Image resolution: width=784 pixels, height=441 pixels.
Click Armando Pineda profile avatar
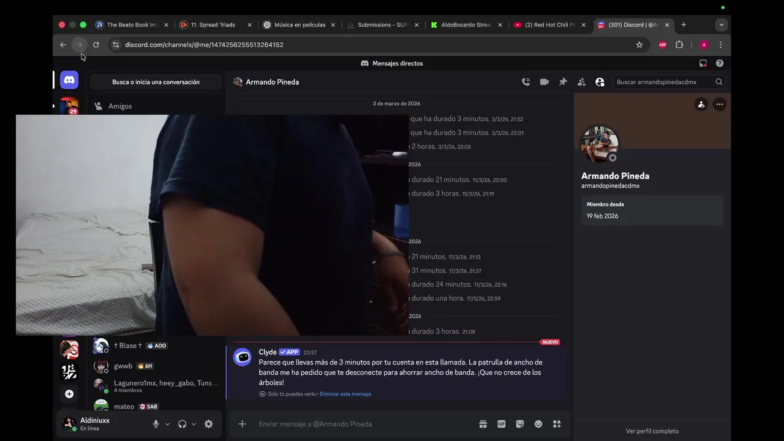600,144
